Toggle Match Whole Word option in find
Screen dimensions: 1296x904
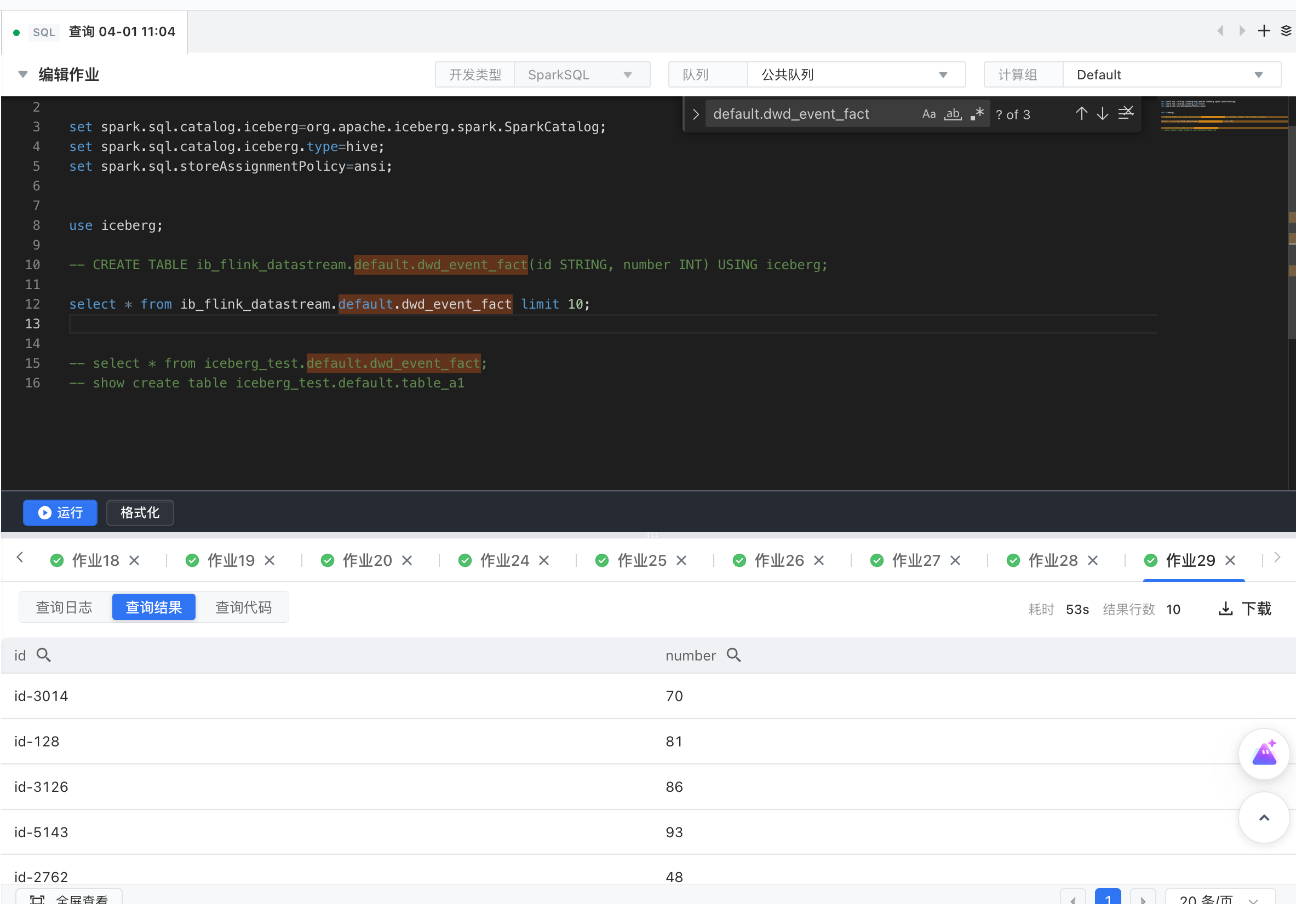953,114
